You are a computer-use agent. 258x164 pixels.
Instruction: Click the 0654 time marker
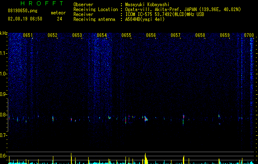point(102,35)
